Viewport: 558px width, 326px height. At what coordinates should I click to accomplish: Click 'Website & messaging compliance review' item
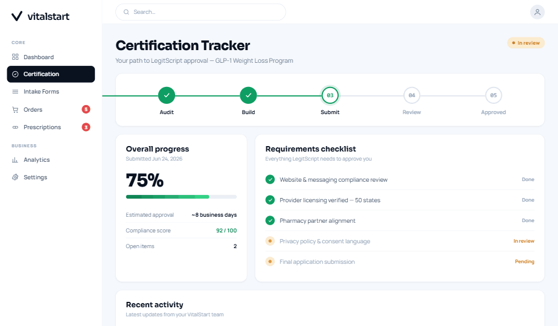[333, 180]
